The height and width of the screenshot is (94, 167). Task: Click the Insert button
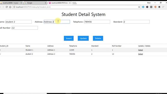click(69, 38)
